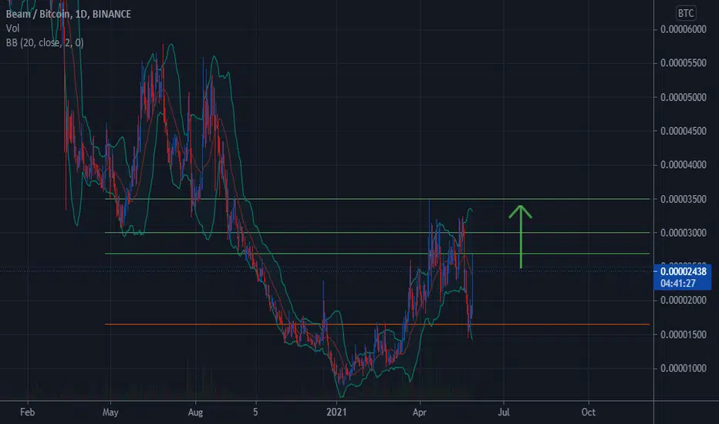
Task: Click price scale label 0.00004500
Action: 684,131
